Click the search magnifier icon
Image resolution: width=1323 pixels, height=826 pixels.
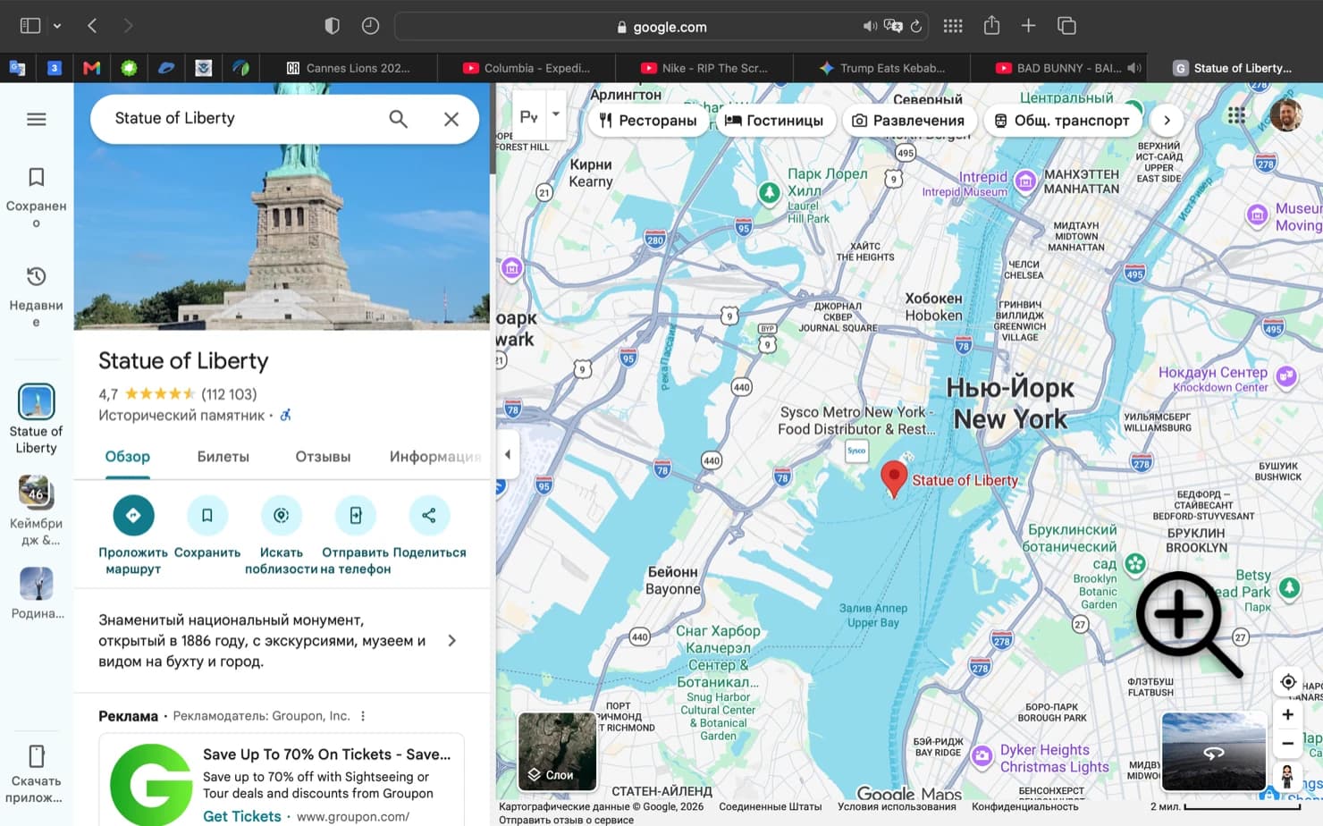(x=398, y=119)
